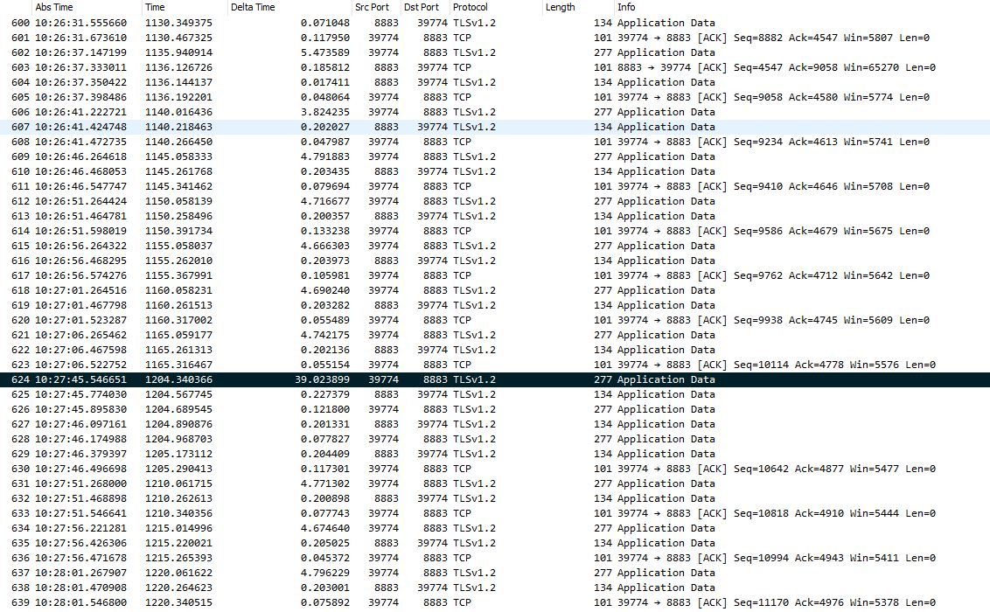This screenshot has height=612, width=990.
Task: Select packet 636 with Seq=10994
Action: click(x=495, y=559)
